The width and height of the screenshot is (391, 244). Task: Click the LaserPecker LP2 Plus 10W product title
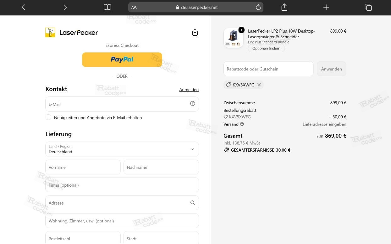(x=281, y=34)
